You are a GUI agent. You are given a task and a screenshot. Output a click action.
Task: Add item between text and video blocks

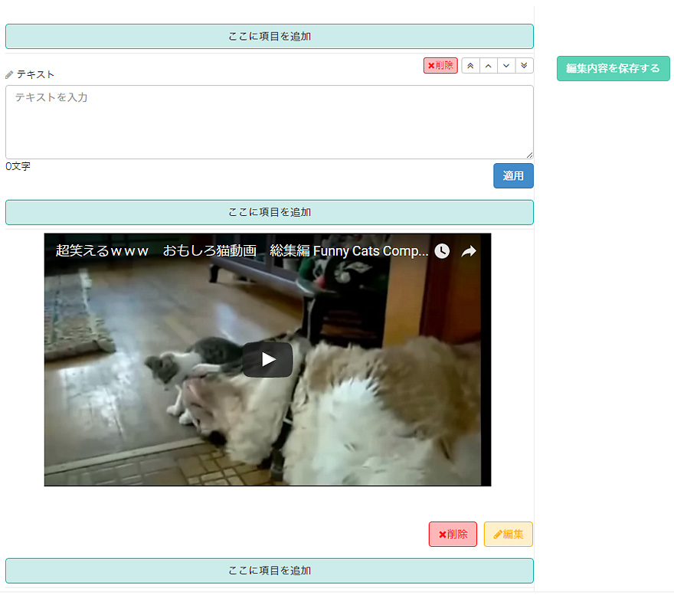pyautogui.click(x=270, y=212)
